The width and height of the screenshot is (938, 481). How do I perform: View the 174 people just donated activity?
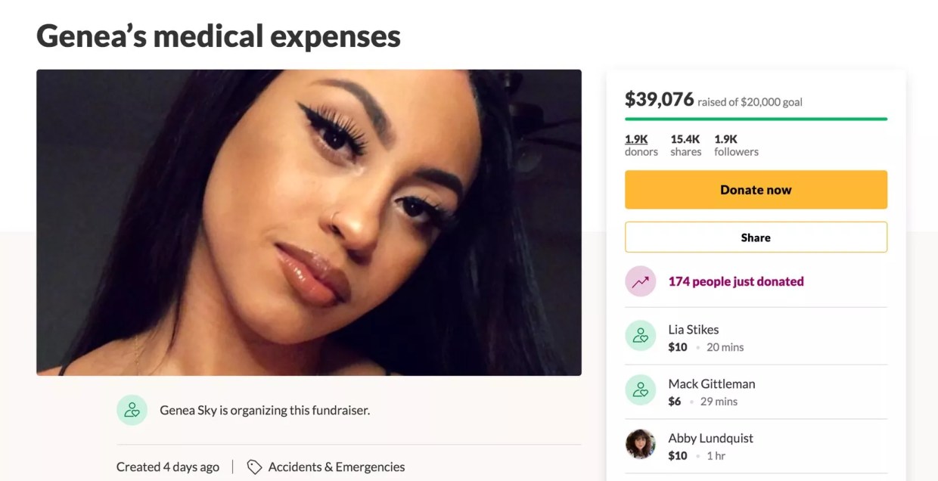click(736, 281)
